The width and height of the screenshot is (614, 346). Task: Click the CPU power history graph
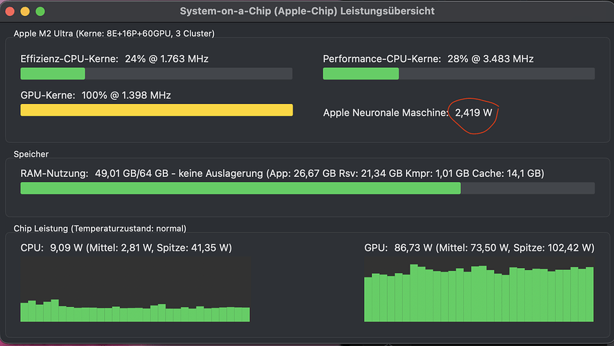tap(135, 290)
